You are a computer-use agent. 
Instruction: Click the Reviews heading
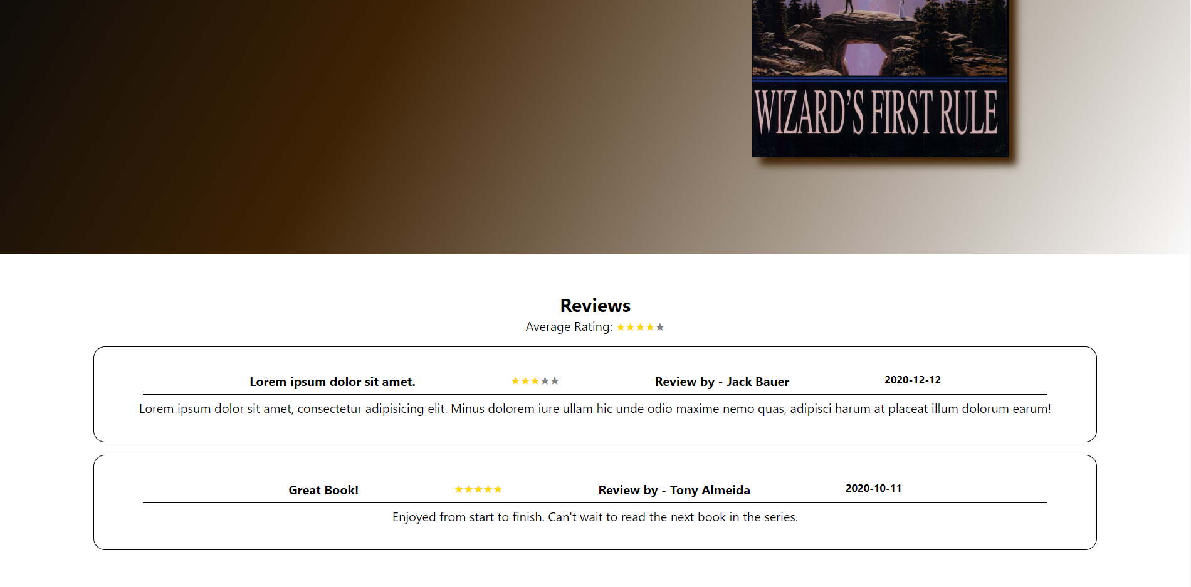595,306
